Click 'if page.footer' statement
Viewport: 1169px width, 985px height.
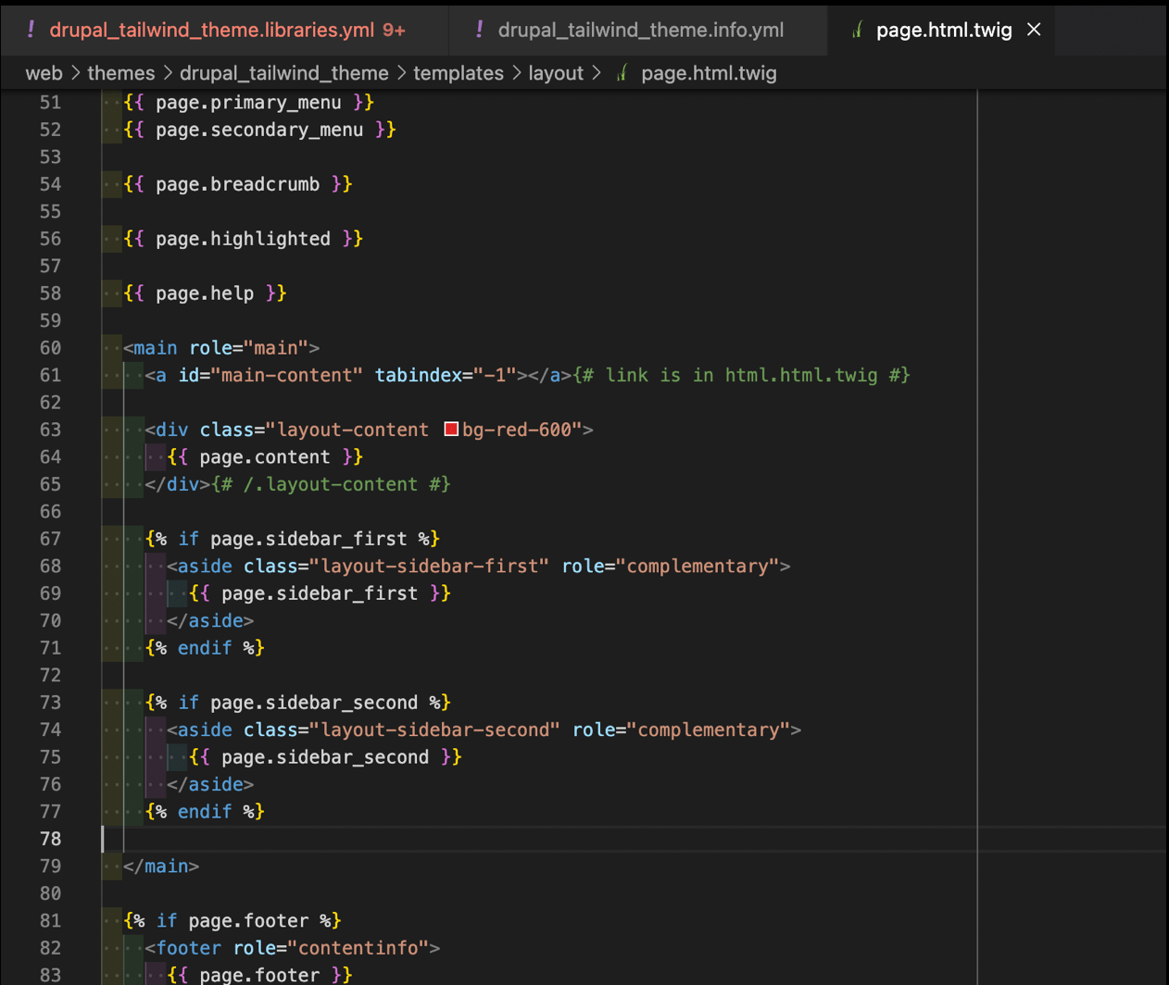[x=233, y=921]
